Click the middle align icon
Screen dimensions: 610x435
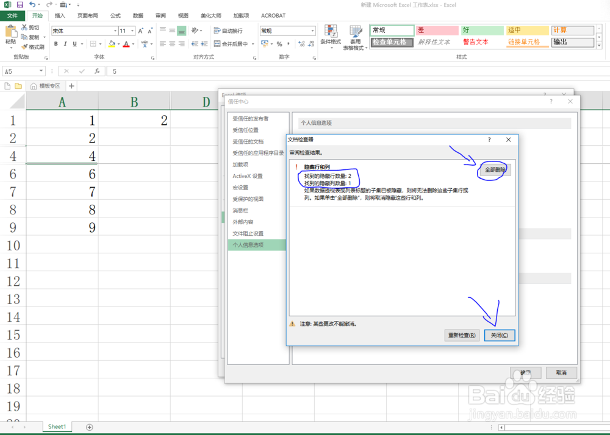[x=173, y=30]
